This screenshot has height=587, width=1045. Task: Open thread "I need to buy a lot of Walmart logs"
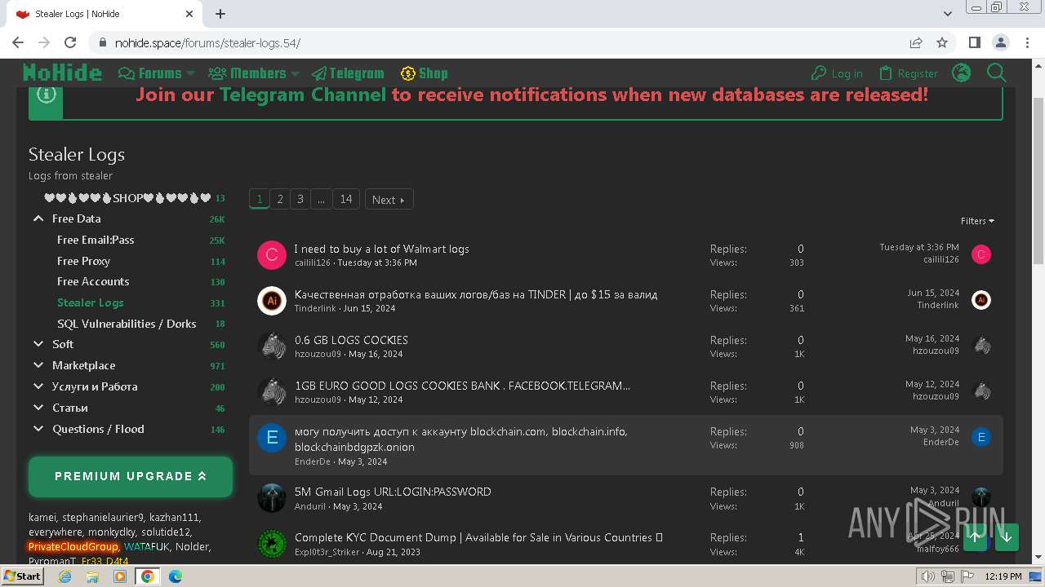[382, 249]
